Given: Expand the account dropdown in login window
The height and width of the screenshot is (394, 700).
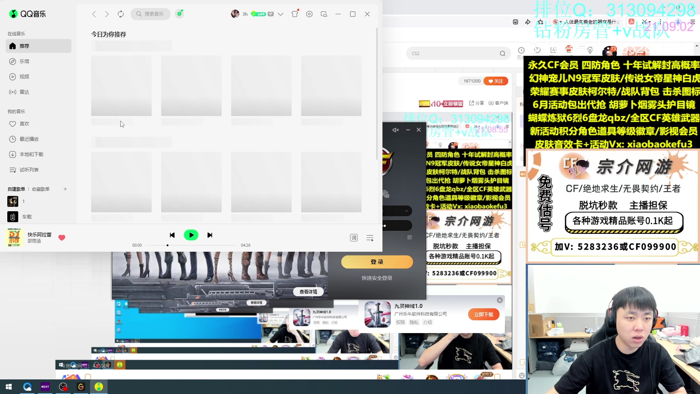Looking at the screenshot, I should 407,211.
